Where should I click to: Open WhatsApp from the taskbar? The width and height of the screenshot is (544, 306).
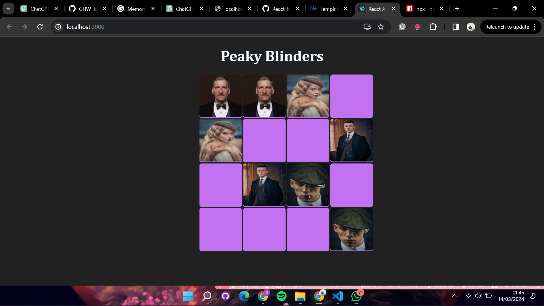tap(356, 297)
